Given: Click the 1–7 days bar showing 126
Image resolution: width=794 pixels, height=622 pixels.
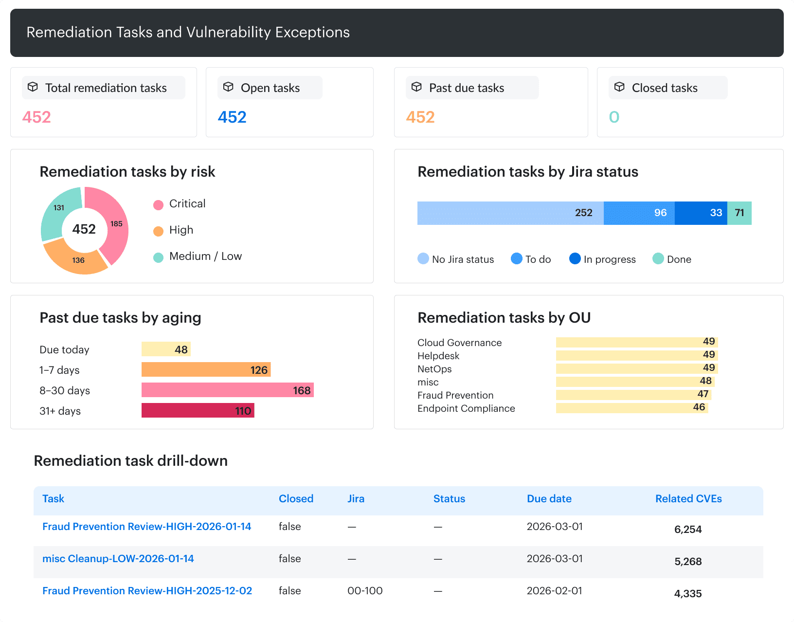Looking at the screenshot, I should pos(206,369).
